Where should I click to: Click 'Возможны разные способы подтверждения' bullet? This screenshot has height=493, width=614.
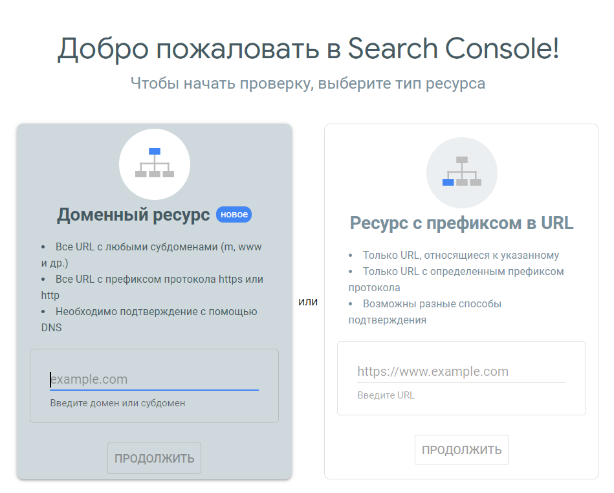425,312
